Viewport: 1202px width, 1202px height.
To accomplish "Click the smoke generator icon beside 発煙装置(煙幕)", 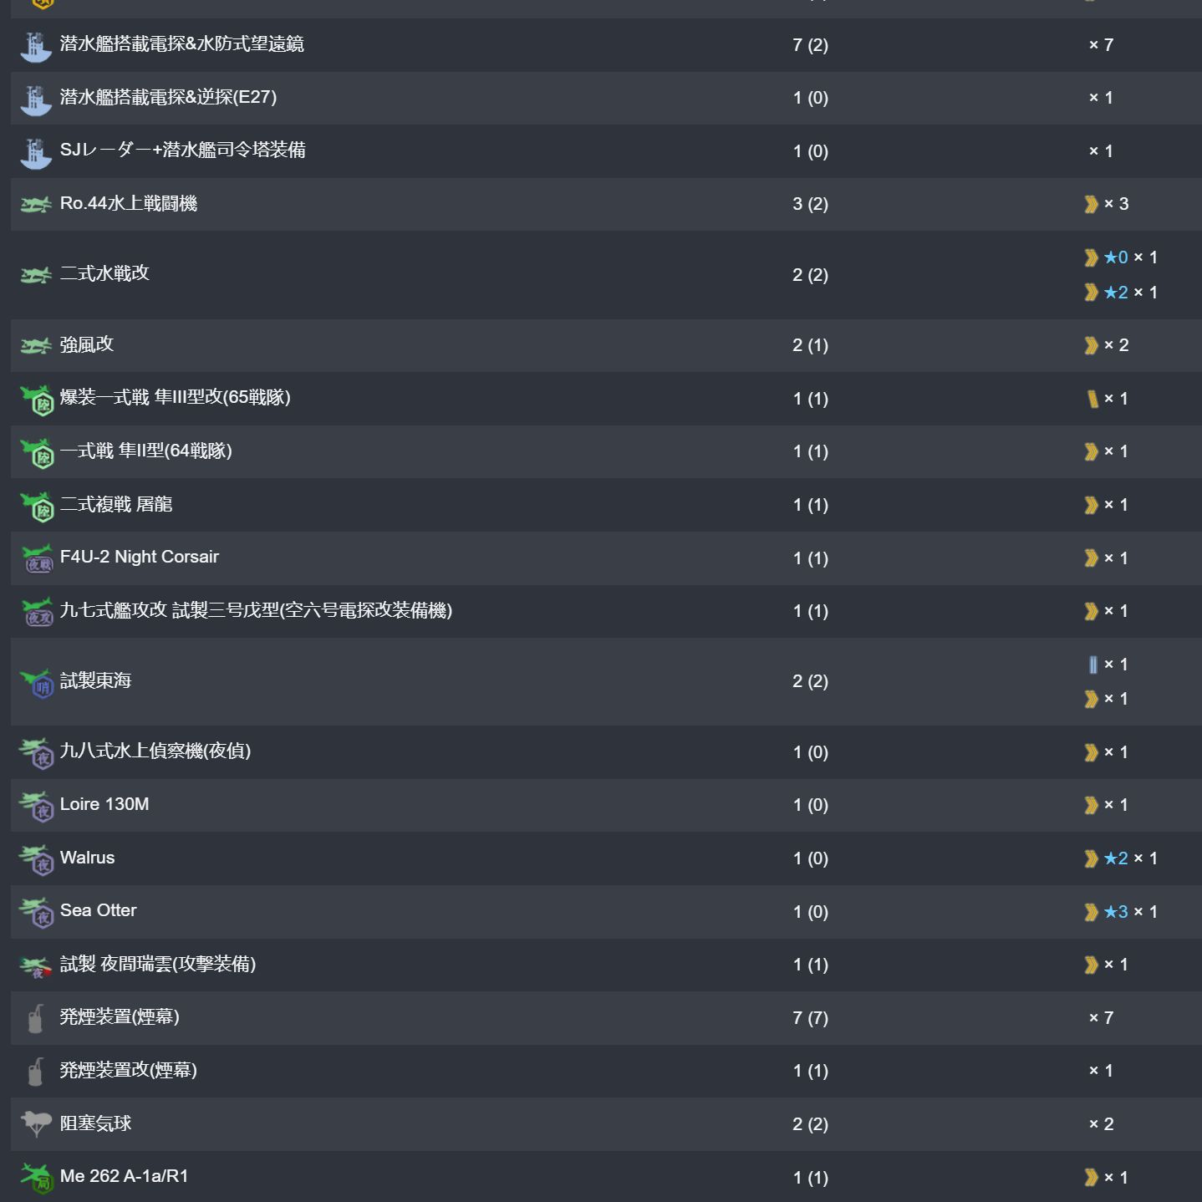I will [x=35, y=1018].
